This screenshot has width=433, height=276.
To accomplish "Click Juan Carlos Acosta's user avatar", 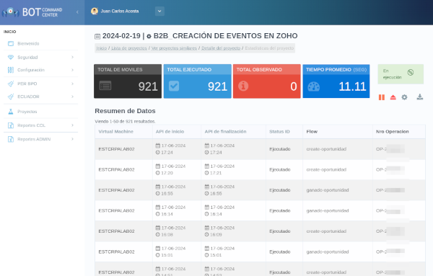I will point(95,12).
